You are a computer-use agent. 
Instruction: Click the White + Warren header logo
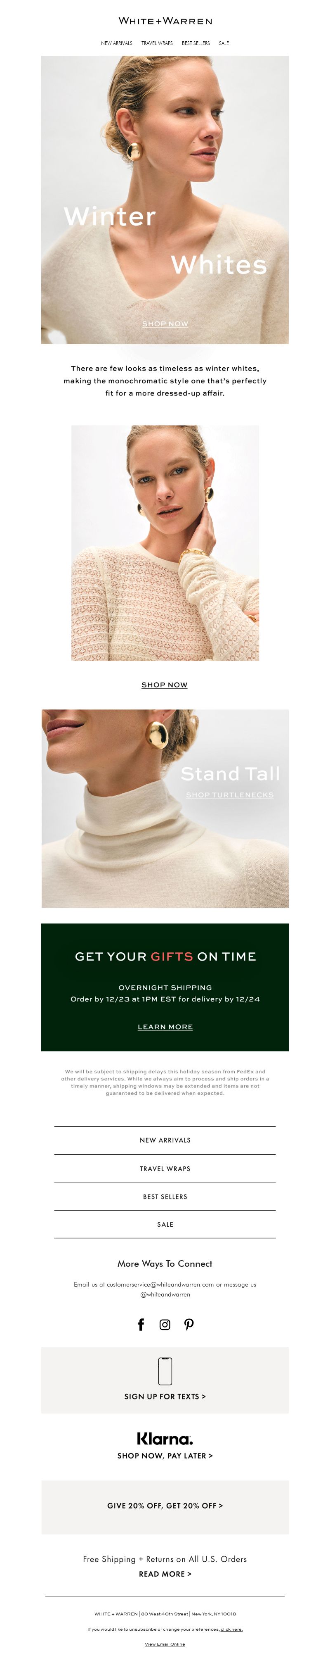tap(165, 21)
